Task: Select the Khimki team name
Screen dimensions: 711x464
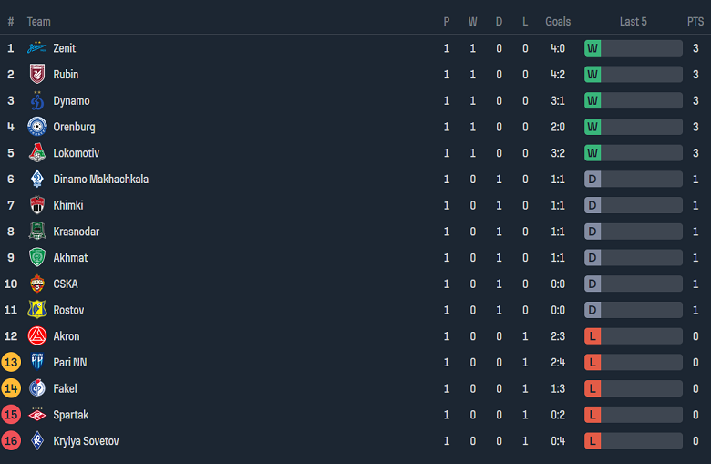Action: click(x=68, y=206)
